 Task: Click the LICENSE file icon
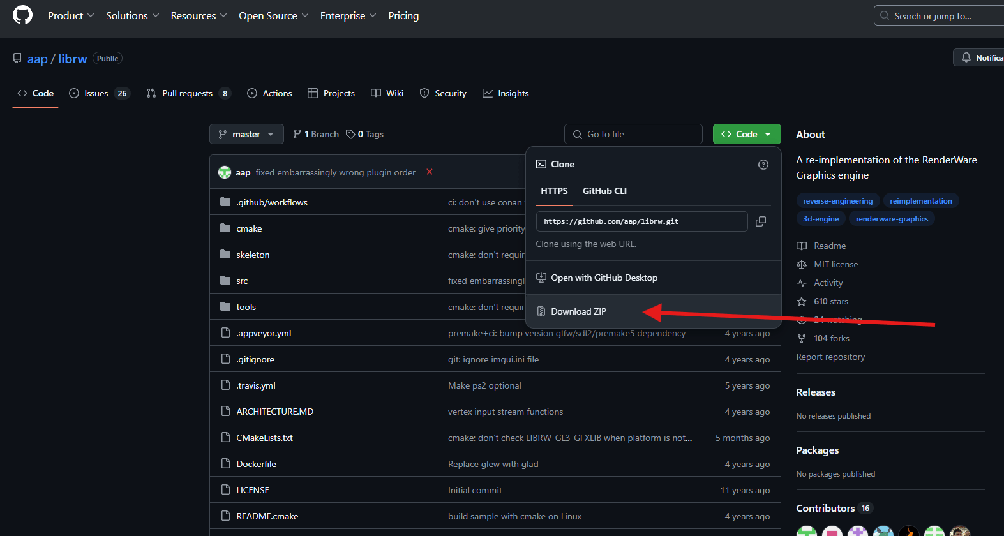point(225,489)
